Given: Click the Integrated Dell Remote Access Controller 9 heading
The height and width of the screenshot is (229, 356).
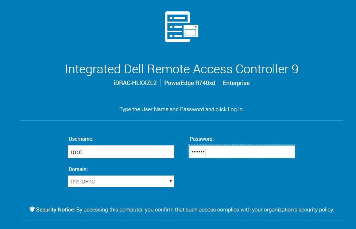Looking at the screenshot, I should click(181, 69).
